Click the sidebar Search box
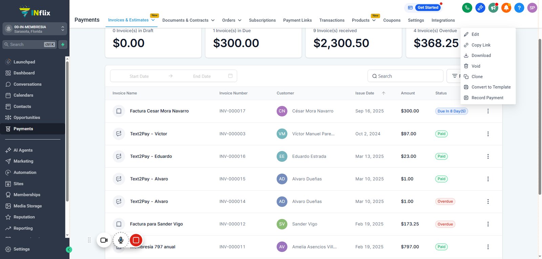This screenshot has height=259, width=542. click(x=29, y=44)
